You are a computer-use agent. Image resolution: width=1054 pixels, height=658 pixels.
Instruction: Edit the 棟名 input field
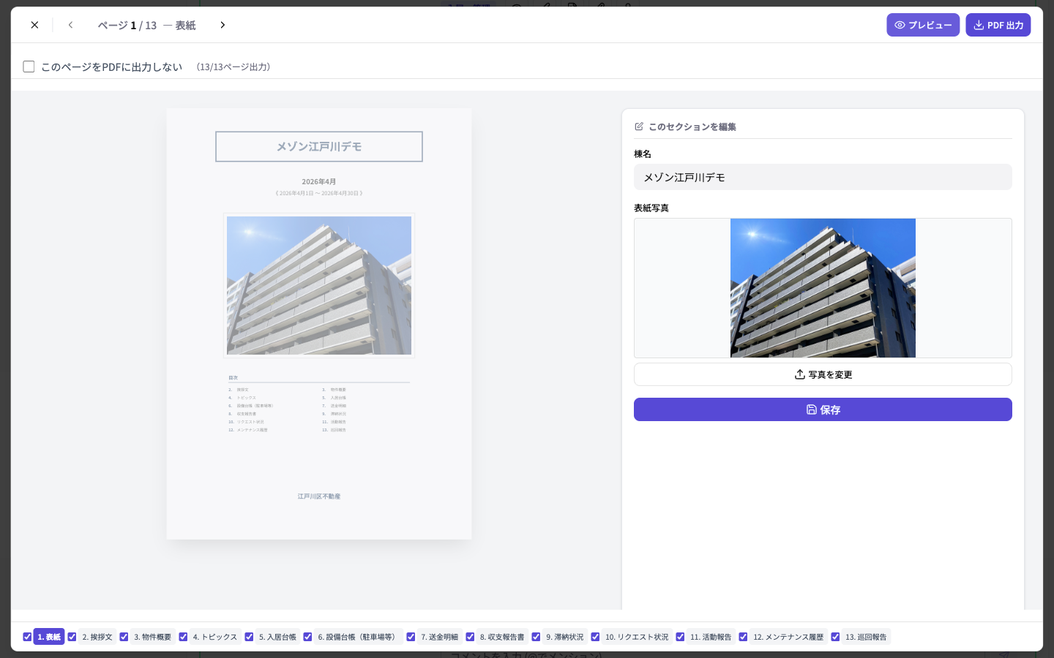823,177
